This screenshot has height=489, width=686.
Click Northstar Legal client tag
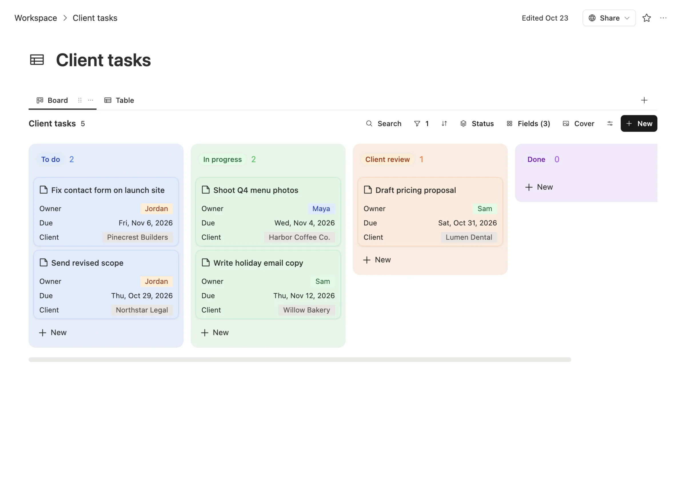pyautogui.click(x=142, y=310)
